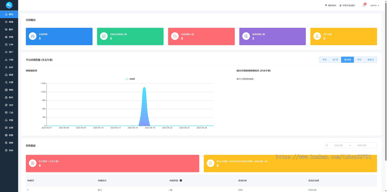Viewport: 387px width, 192px height.
Task: Open the 系统 system sidebar item
Action: 9,150
